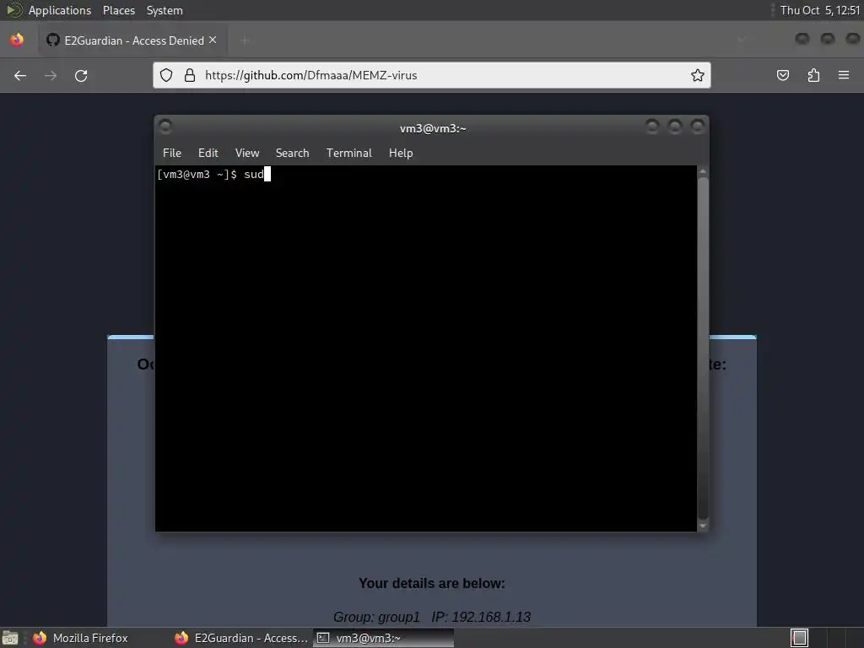Screen dimensions: 864x648
Task: Open the terminal Edit menu
Action: pos(208,154)
